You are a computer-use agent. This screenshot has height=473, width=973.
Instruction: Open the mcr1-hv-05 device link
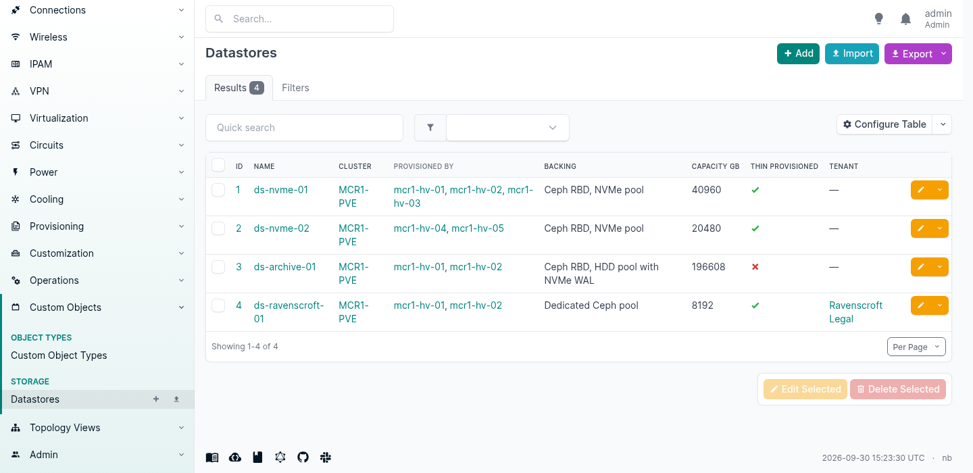coord(478,228)
